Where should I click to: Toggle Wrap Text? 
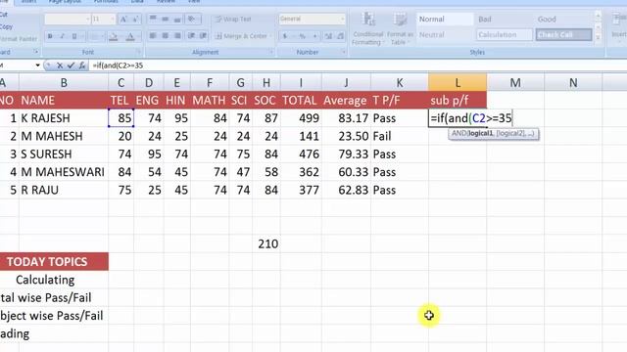click(233, 20)
